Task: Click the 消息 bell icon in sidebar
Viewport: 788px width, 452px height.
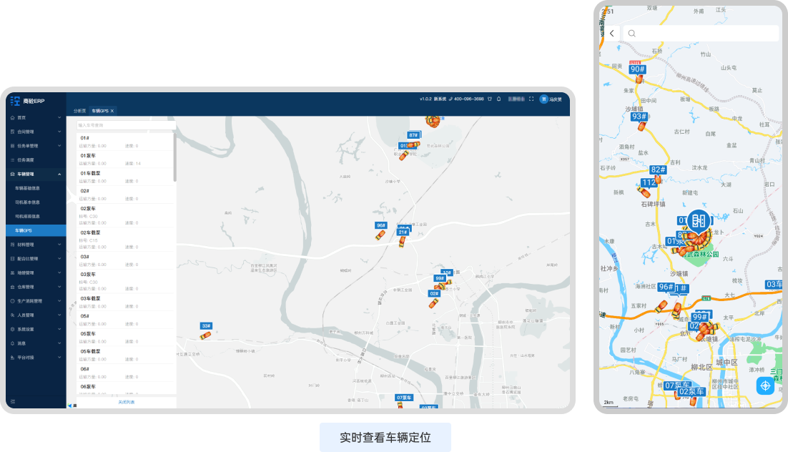Action: click(x=13, y=343)
